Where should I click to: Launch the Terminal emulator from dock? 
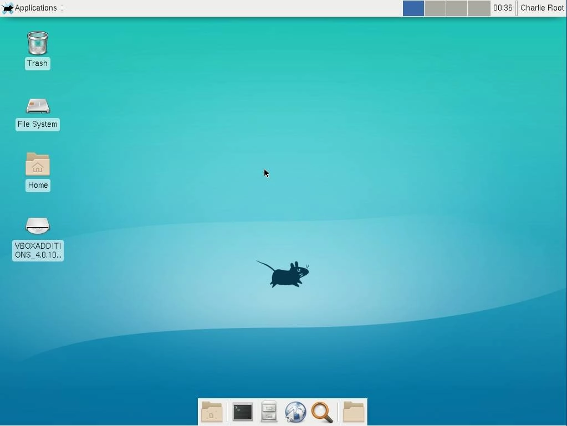[x=242, y=412]
